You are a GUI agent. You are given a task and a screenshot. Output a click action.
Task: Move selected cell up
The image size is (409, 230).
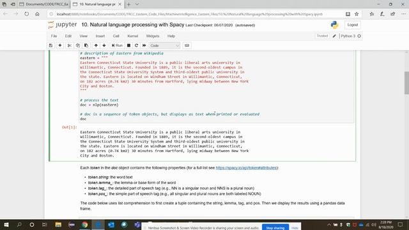96,45
